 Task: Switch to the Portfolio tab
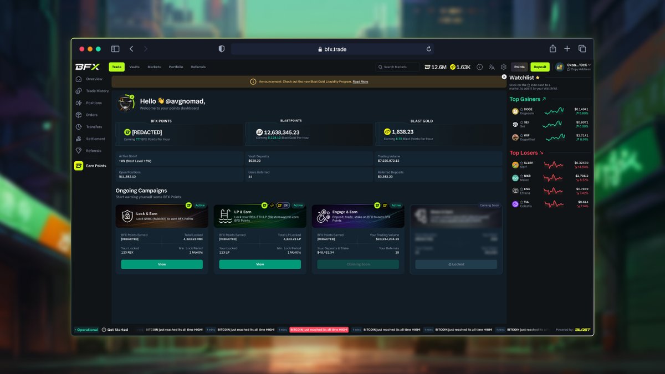pos(176,67)
